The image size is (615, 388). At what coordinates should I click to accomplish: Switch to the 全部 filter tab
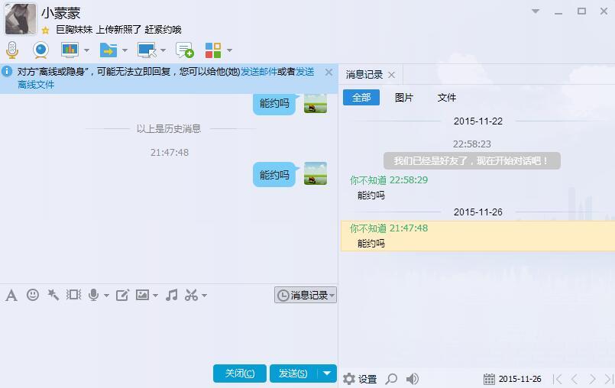coord(361,97)
